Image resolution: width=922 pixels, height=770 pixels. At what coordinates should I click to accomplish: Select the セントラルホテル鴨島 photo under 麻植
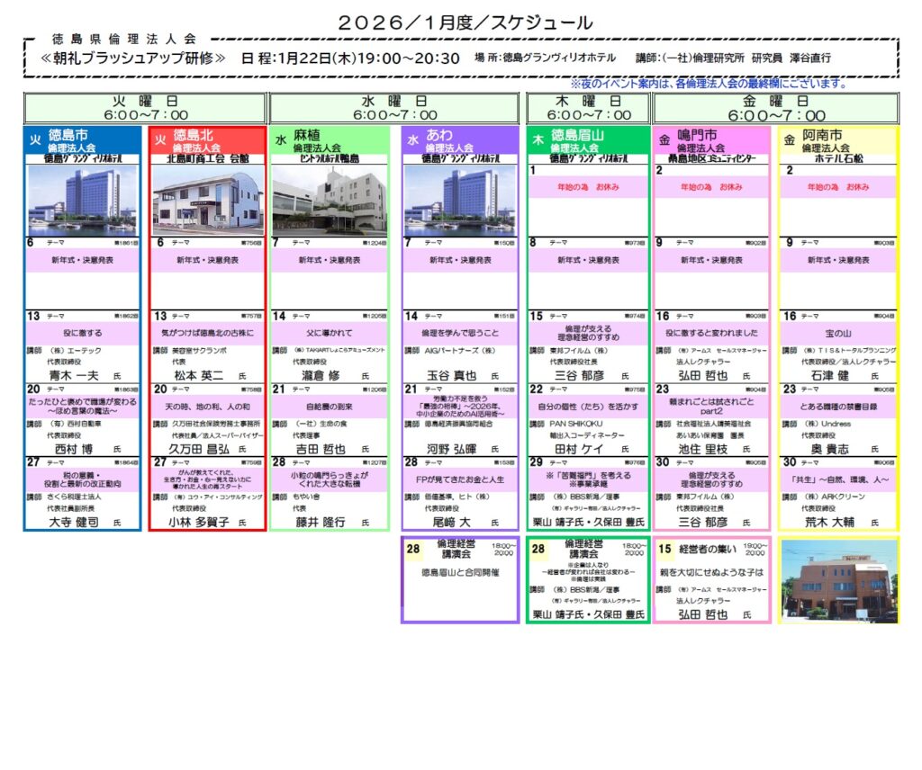click(329, 199)
